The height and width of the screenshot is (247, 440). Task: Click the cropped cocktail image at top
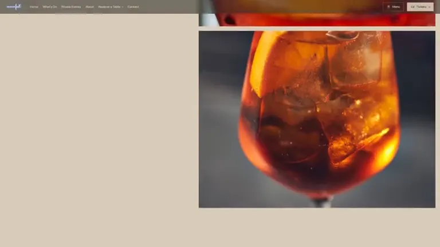coord(317,13)
